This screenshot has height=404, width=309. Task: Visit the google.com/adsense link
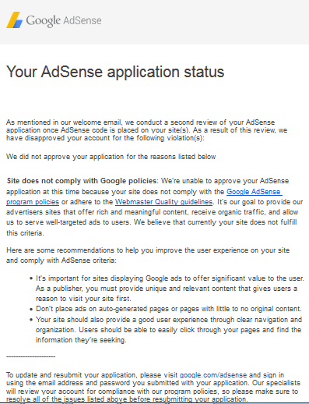(x=213, y=375)
